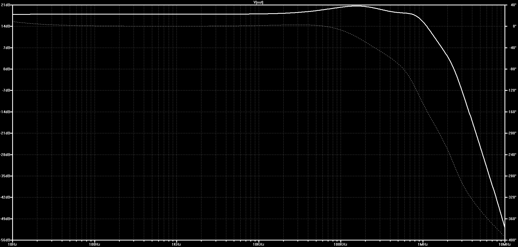Viewport: 518px width, 247px height.
Task: Select the -320° phase tick label
Action: point(512,197)
